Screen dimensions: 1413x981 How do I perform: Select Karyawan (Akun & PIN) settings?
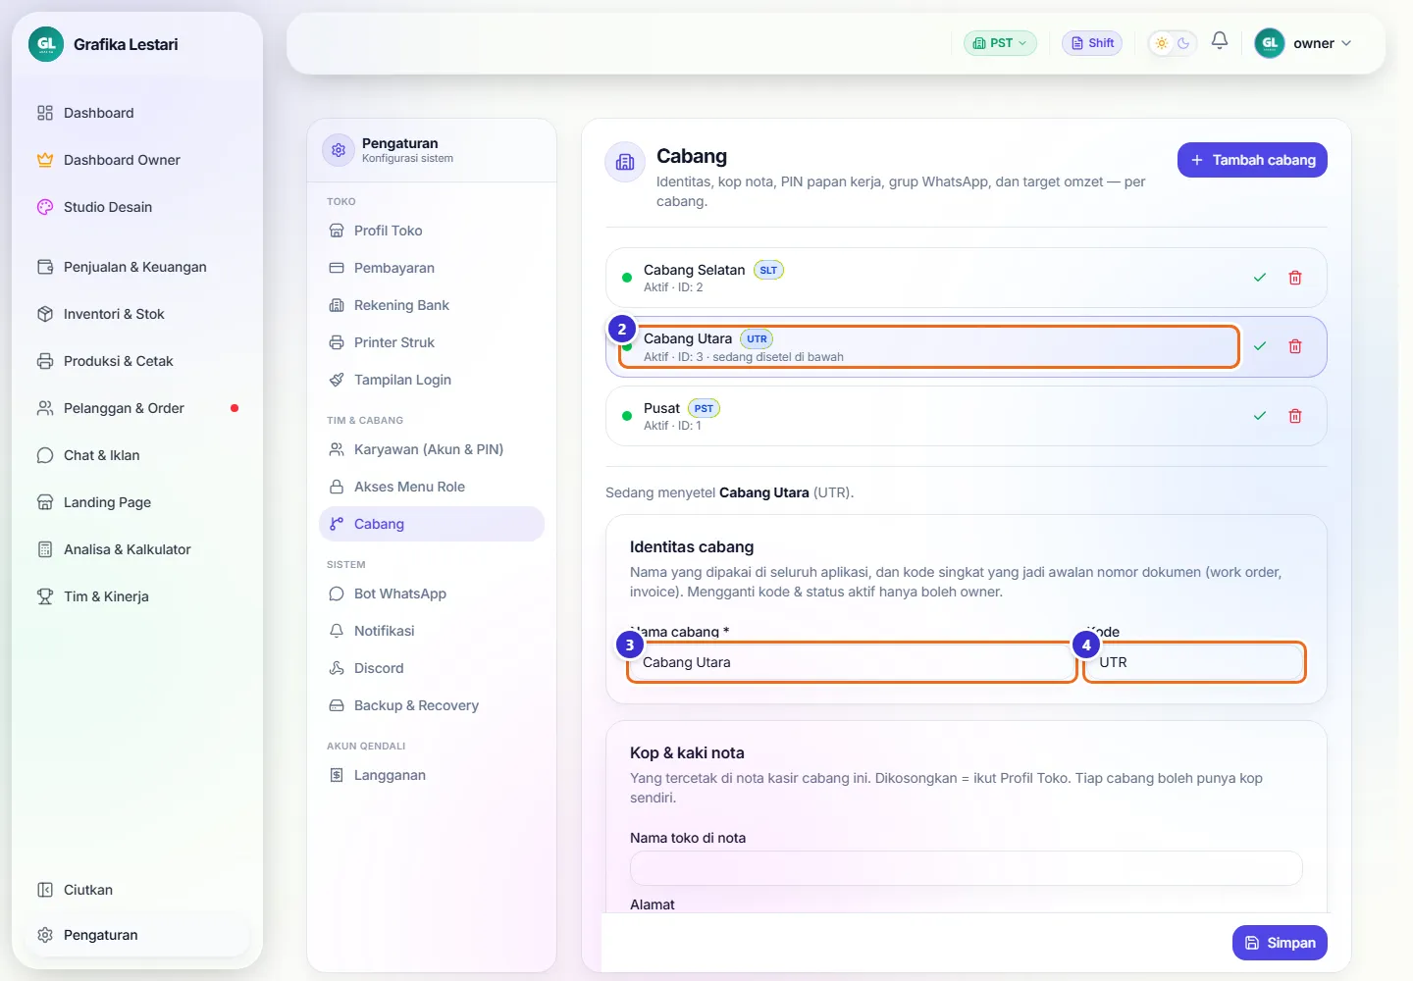(432, 449)
